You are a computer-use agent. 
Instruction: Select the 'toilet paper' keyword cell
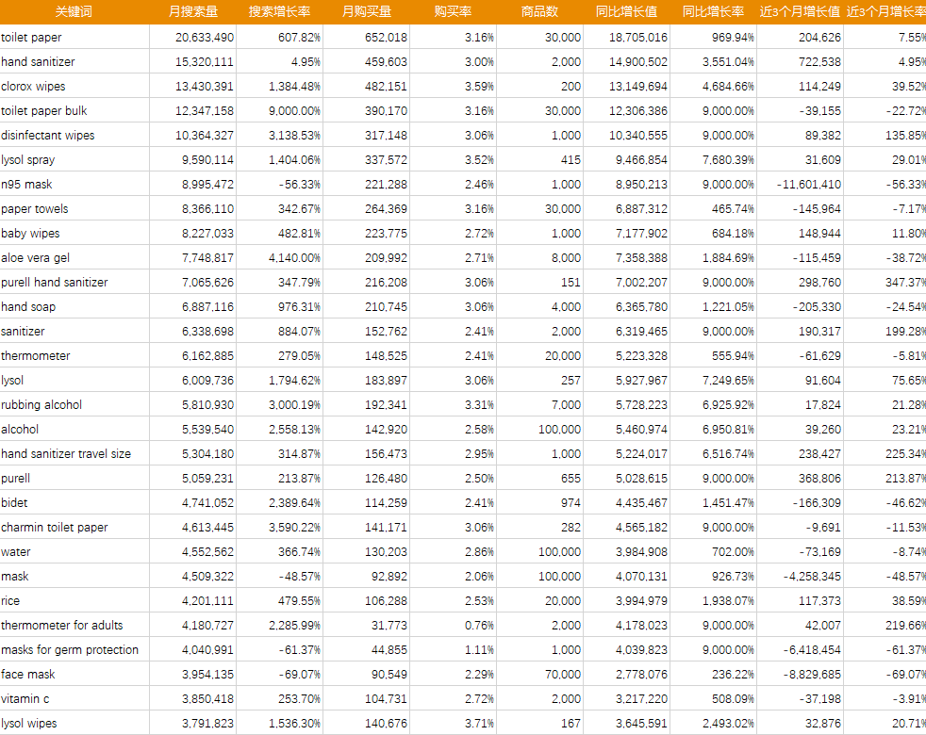32,38
